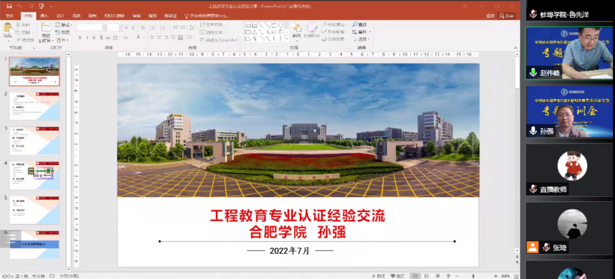
Task: Click the Paste clipboard icon
Action: point(7,28)
